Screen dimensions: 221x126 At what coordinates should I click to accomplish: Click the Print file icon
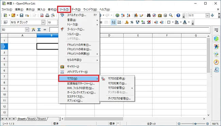click(47, 15)
